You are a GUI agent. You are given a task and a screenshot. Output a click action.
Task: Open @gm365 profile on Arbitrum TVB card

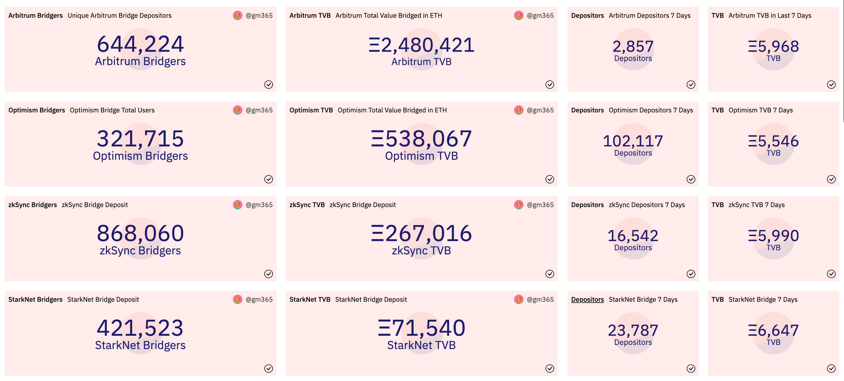pos(540,15)
